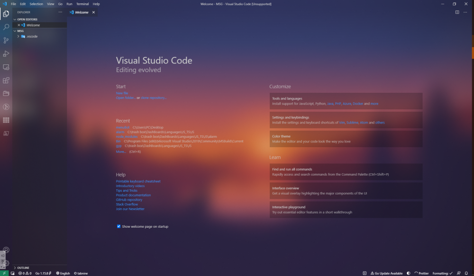
Task: Open the recent alarm folder link
Action: point(120,132)
